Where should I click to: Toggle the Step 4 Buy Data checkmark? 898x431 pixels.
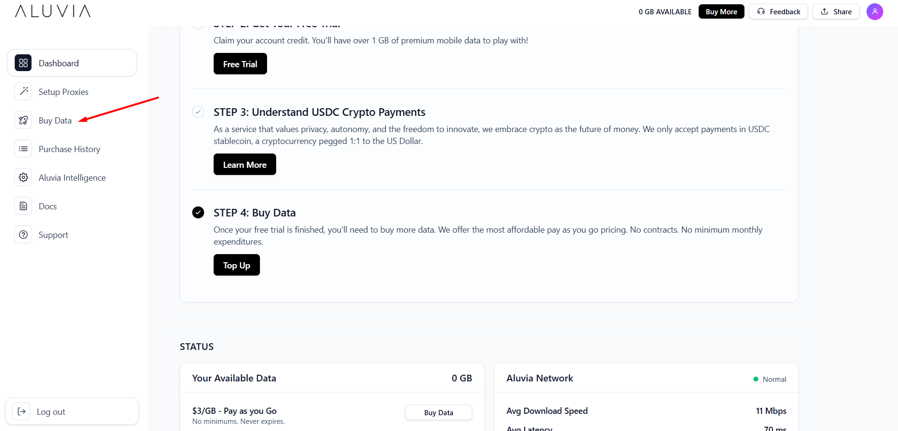click(198, 213)
